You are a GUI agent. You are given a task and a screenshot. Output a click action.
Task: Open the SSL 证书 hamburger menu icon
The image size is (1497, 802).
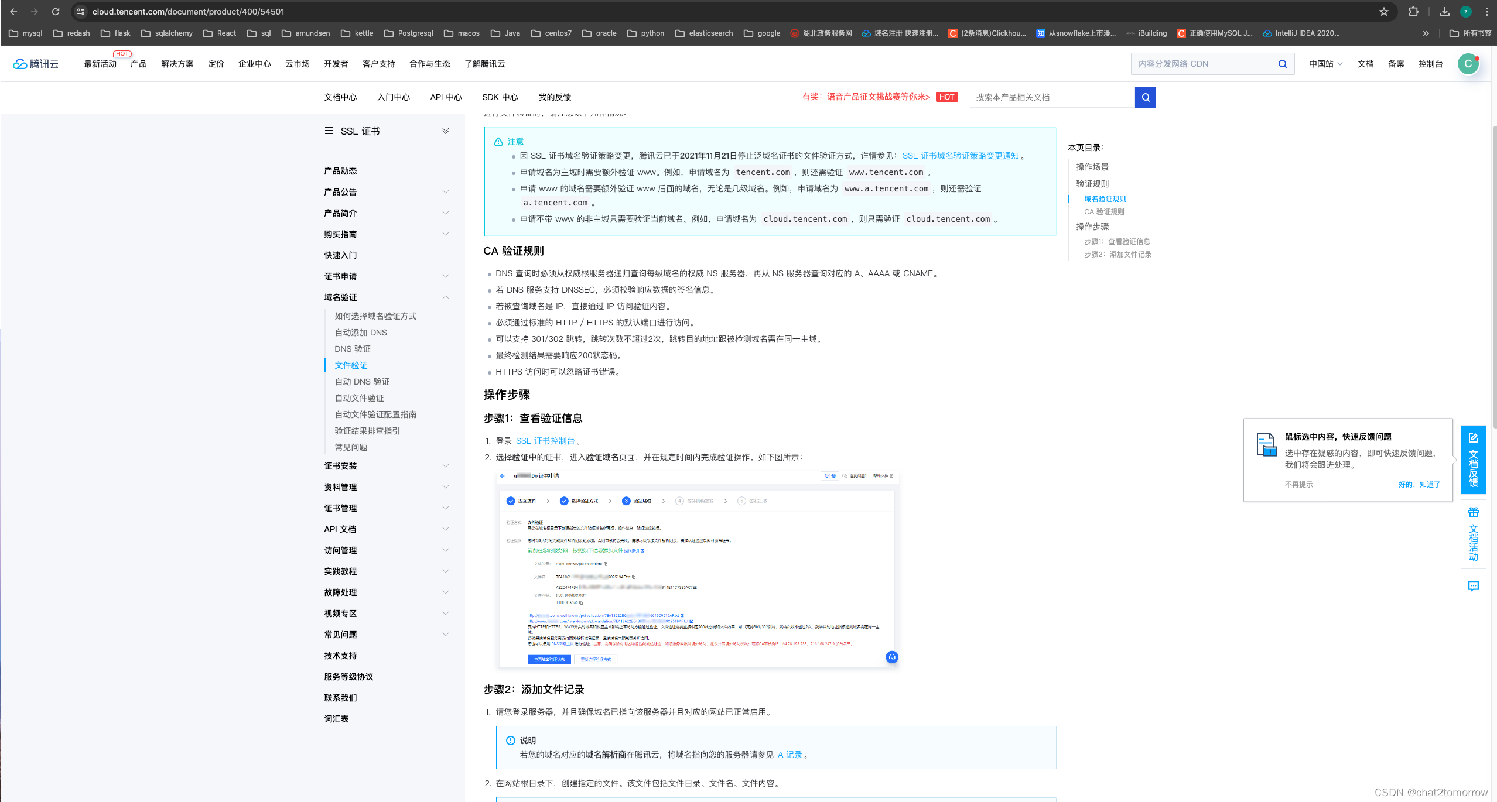(x=329, y=131)
